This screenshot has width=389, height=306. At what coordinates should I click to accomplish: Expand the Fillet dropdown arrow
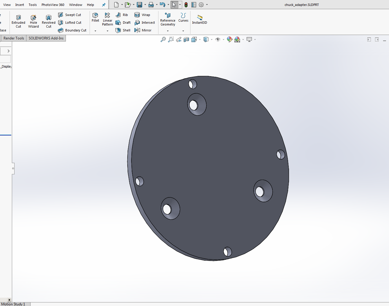pyautogui.click(x=95, y=31)
